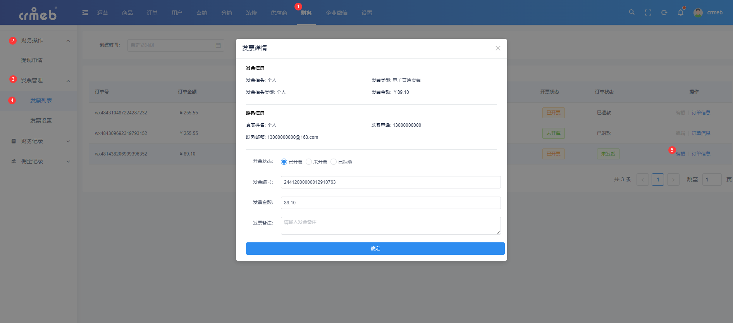Close the 发票详情 dialog

pyautogui.click(x=498, y=48)
